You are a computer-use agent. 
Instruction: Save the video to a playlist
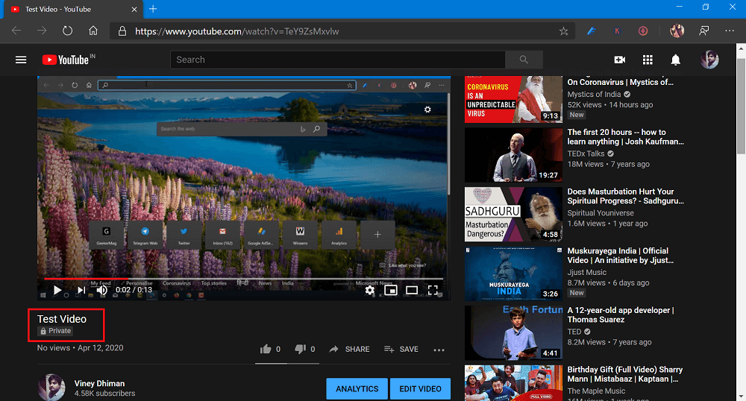tap(401, 350)
